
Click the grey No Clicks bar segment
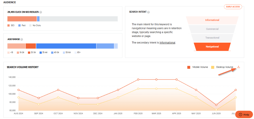click(79, 19)
